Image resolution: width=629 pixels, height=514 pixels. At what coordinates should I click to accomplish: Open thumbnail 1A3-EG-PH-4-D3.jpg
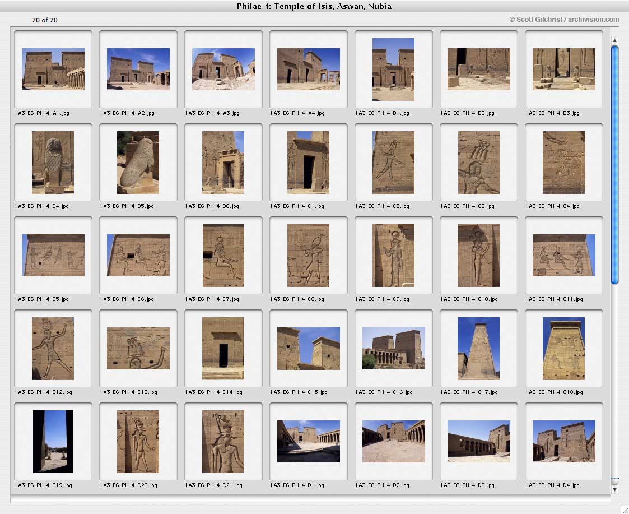click(x=478, y=441)
